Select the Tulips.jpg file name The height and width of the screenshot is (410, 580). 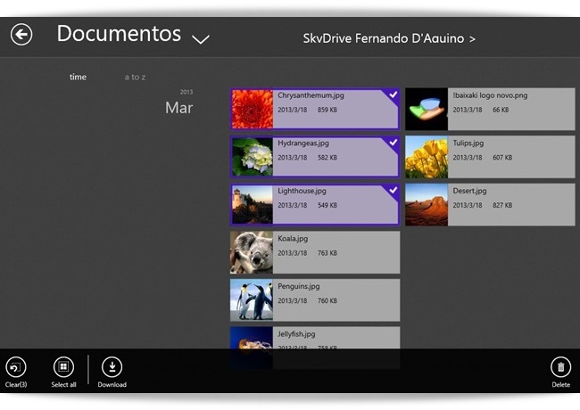click(x=468, y=143)
